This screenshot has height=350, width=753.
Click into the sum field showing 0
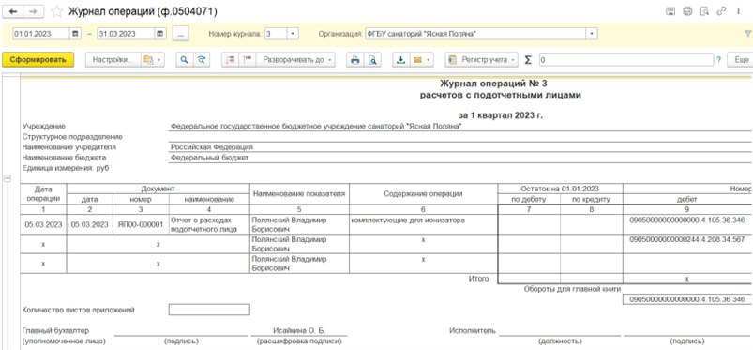pyautogui.click(x=626, y=60)
